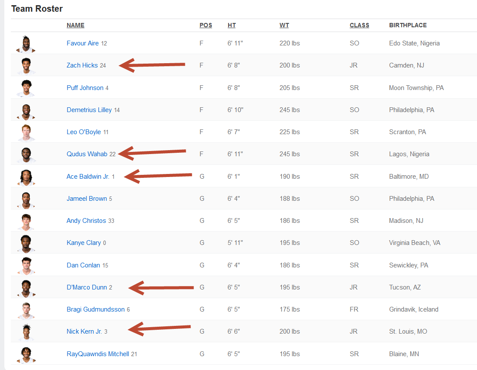
Task: Open Jameel Brown's player link
Action: (87, 199)
